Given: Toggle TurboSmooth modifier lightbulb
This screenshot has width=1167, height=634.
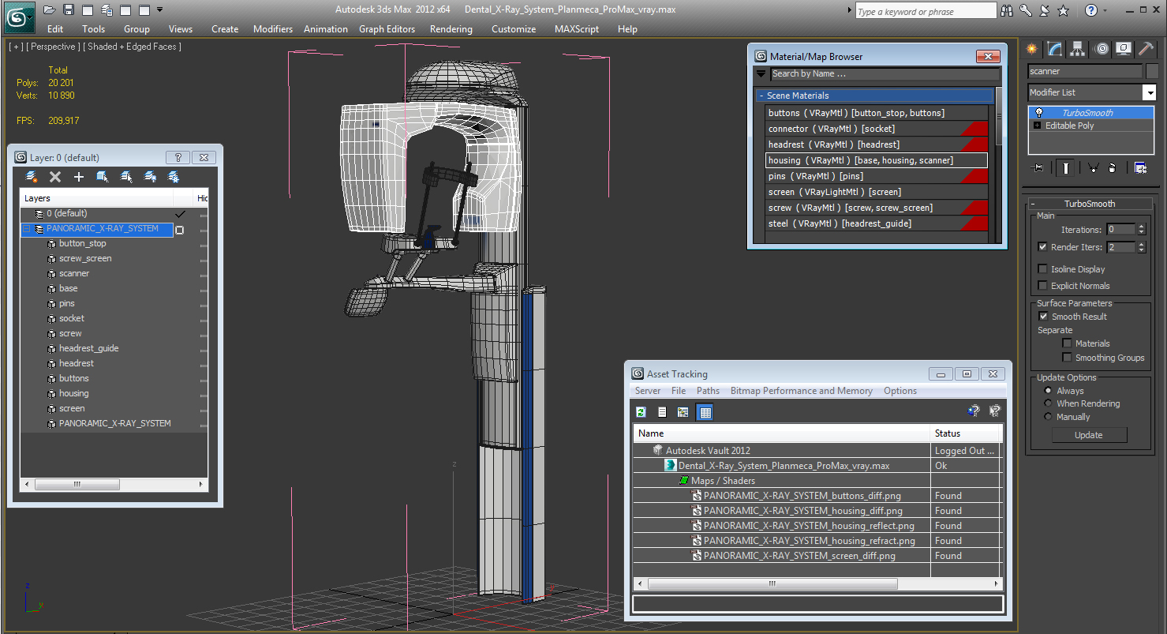Looking at the screenshot, I should pos(1038,113).
